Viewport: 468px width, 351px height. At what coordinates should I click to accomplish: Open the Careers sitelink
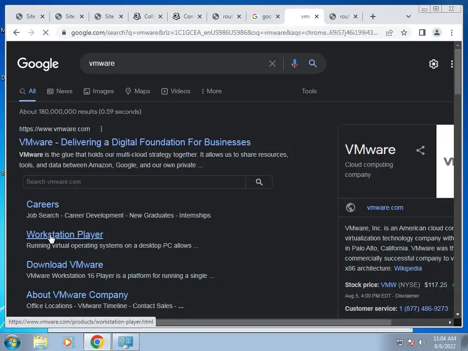coord(43,204)
